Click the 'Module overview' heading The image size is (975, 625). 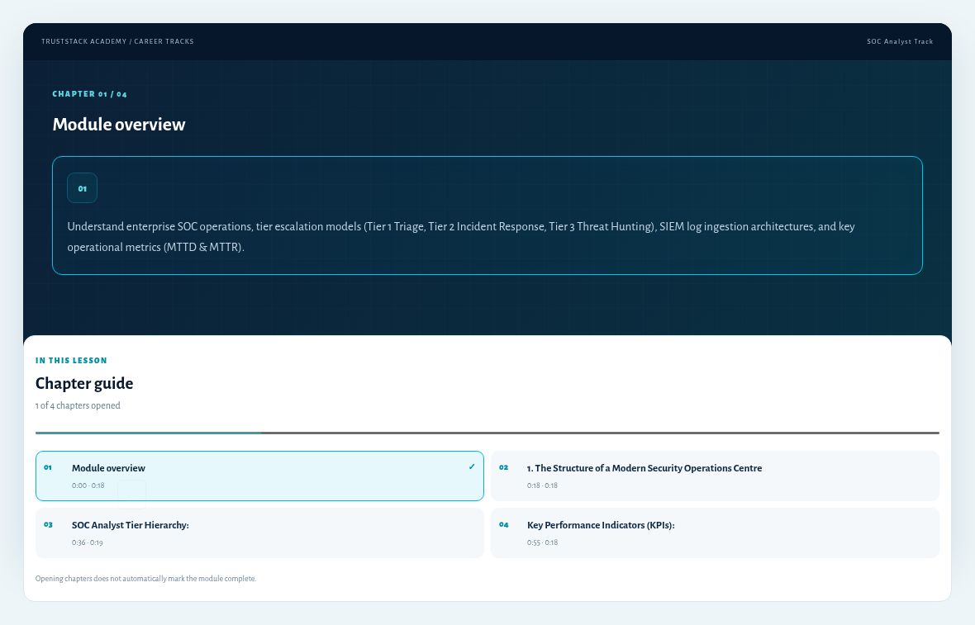(119, 124)
